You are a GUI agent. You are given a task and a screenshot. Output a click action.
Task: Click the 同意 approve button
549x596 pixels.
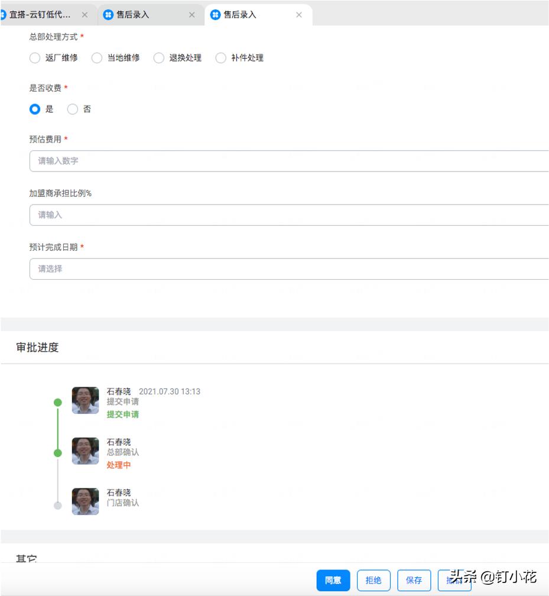pos(333,580)
